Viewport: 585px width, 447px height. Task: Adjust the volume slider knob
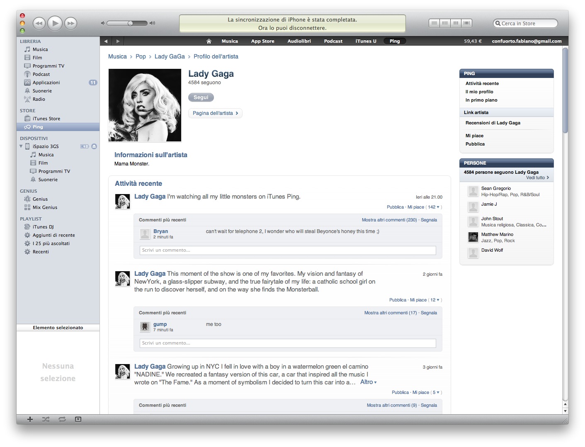[130, 23]
